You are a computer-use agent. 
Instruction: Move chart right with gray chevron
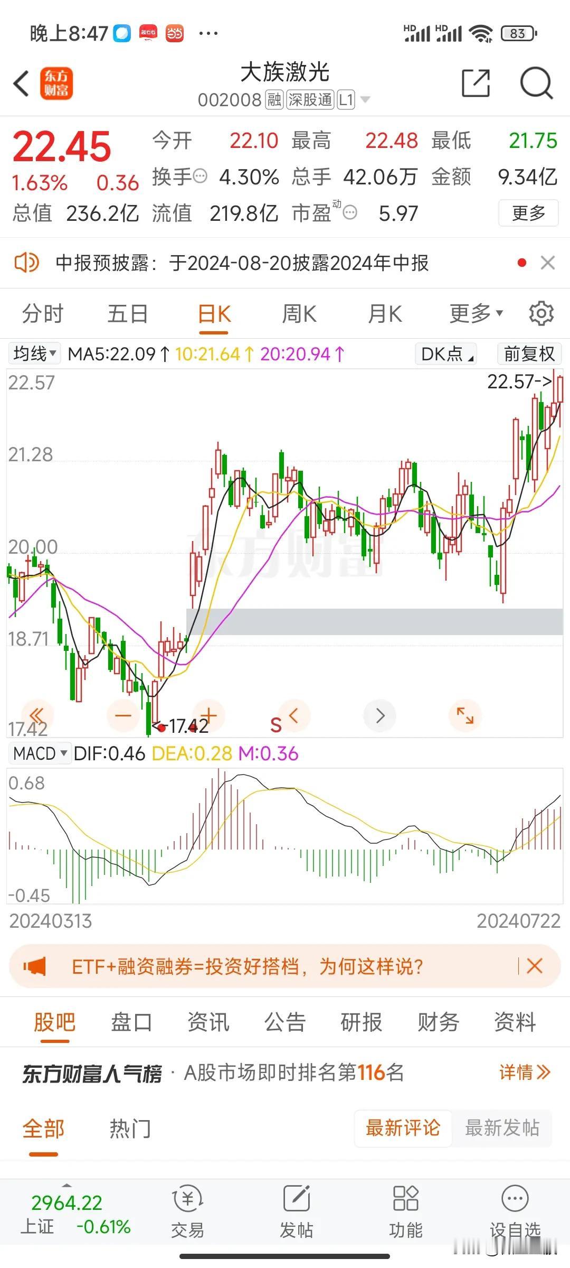coord(380,716)
